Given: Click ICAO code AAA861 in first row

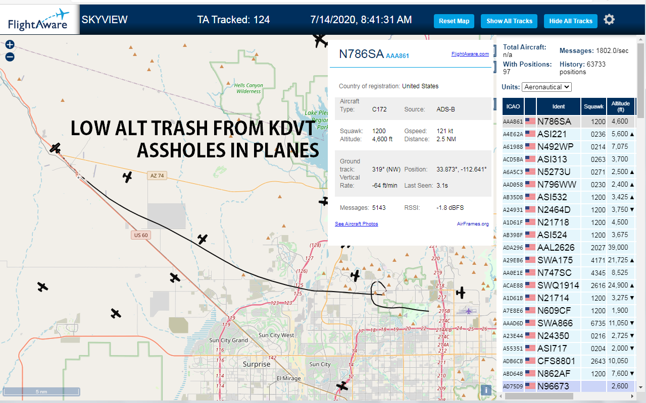Looking at the screenshot, I should 513,122.
